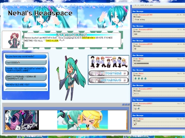
Task: Click the "WHAT IS YOUR FAVORITE ANIME?" bubble
Action: [26, 70]
